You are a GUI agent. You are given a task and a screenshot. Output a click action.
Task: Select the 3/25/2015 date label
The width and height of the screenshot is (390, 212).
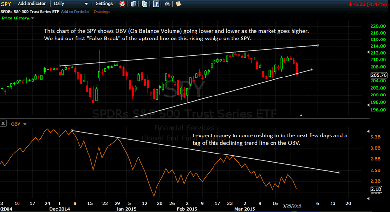[292, 206]
